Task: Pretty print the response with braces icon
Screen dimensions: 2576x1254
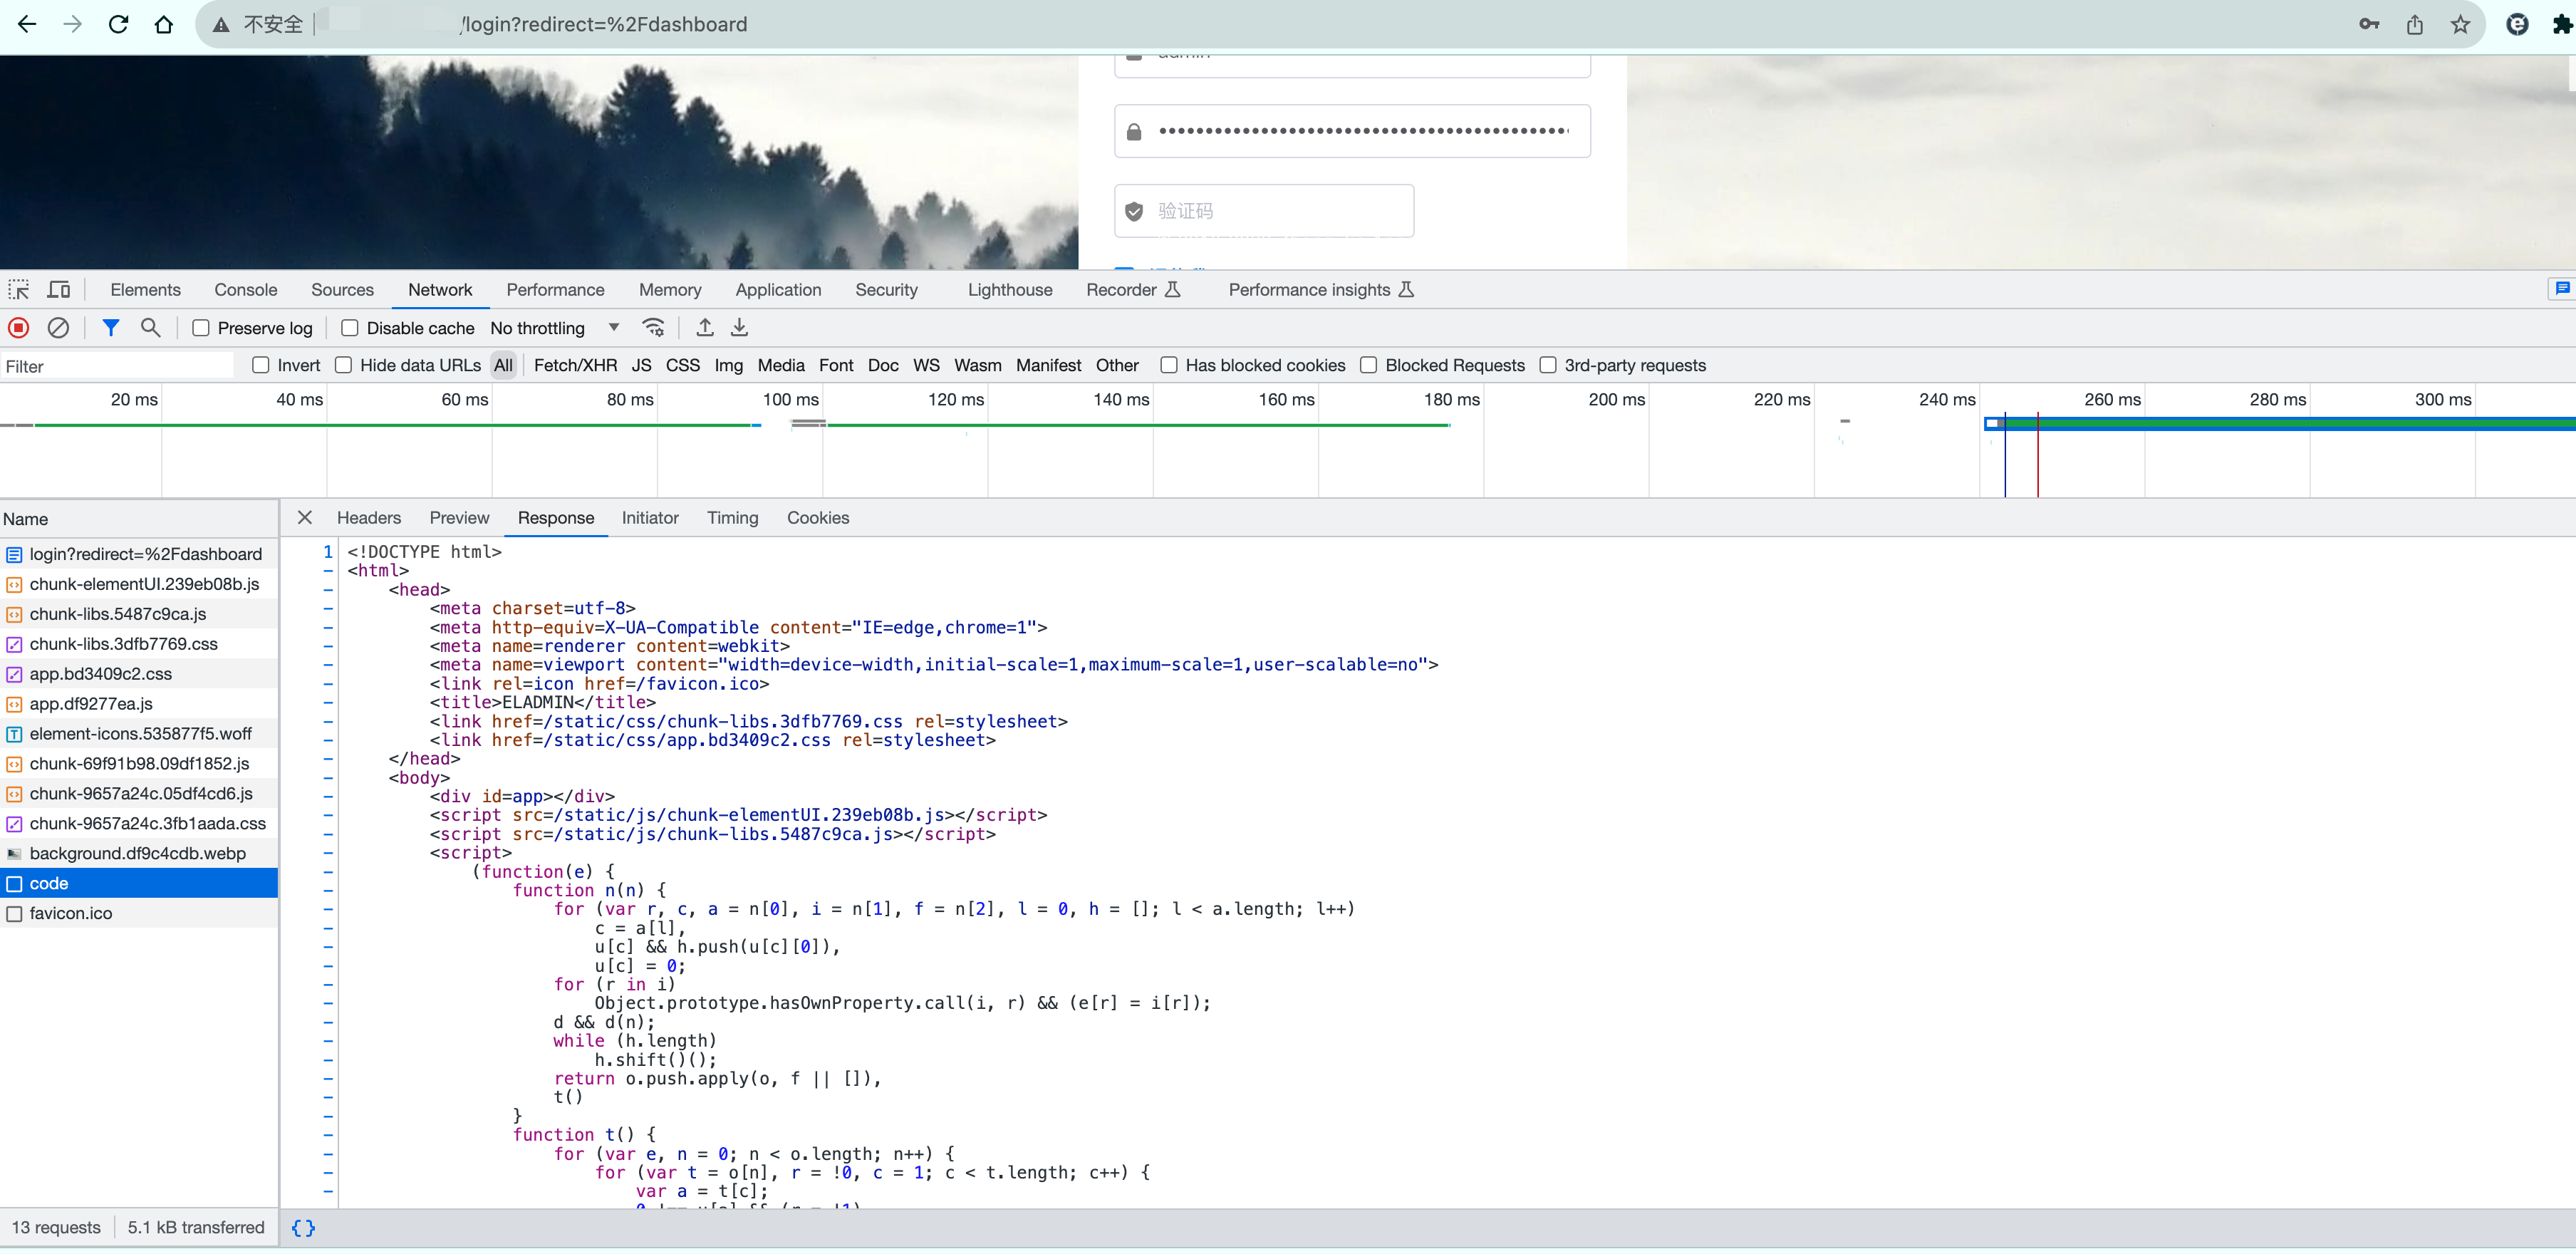Action: pos(303,1228)
